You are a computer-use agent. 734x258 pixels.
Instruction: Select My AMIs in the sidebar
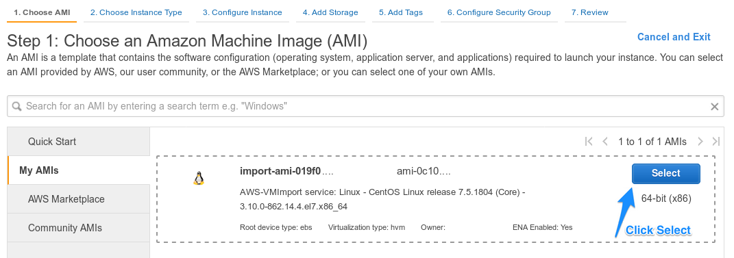(x=79, y=170)
